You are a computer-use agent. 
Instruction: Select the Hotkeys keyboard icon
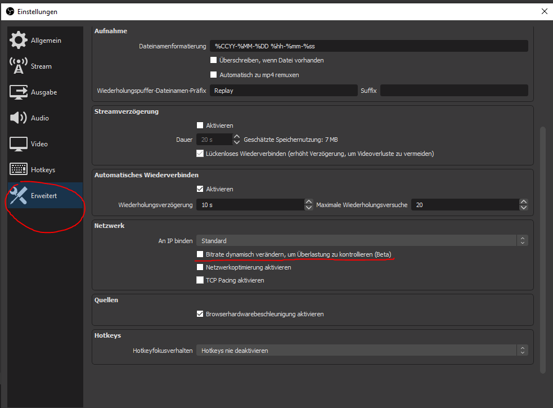tap(19, 170)
